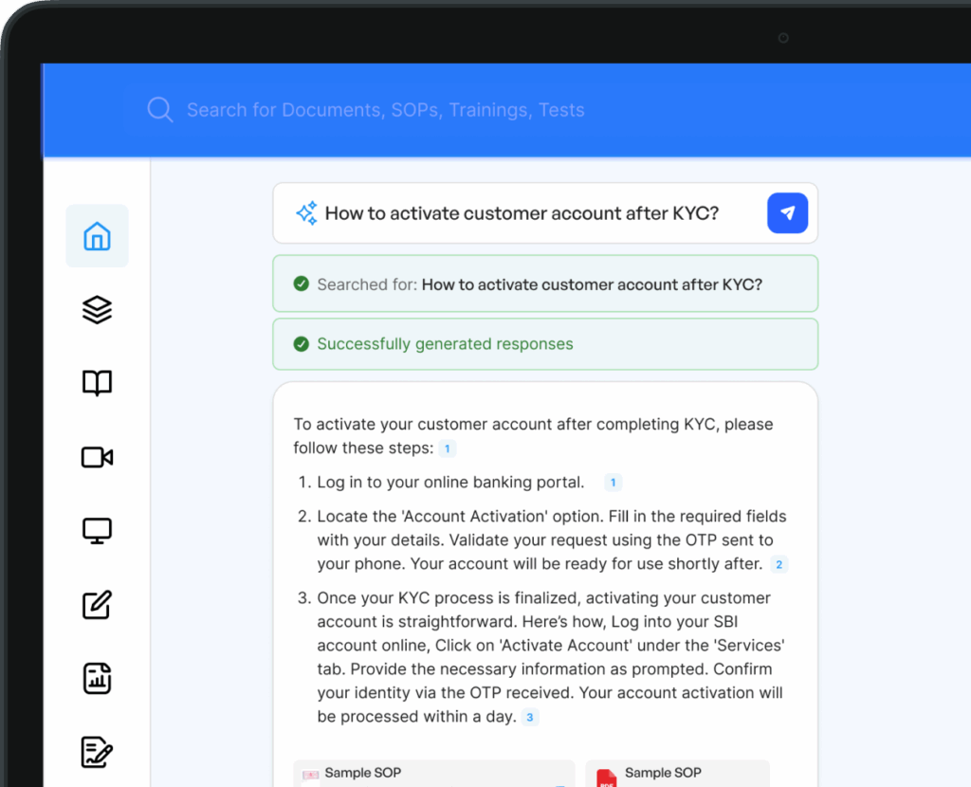Image resolution: width=971 pixels, height=787 pixels.
Task: Click the AI sparkle icon beside the query
Action: tap(306, 213)
